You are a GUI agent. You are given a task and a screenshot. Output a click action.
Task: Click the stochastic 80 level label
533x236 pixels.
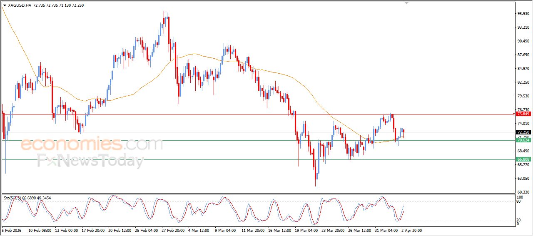coord(519,202)
